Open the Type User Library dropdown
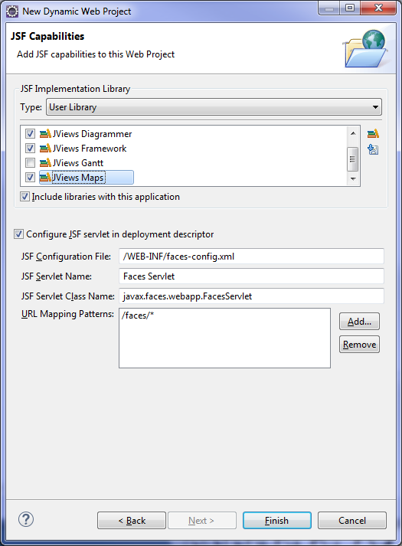402x546 pixels. tap(214, 107)
